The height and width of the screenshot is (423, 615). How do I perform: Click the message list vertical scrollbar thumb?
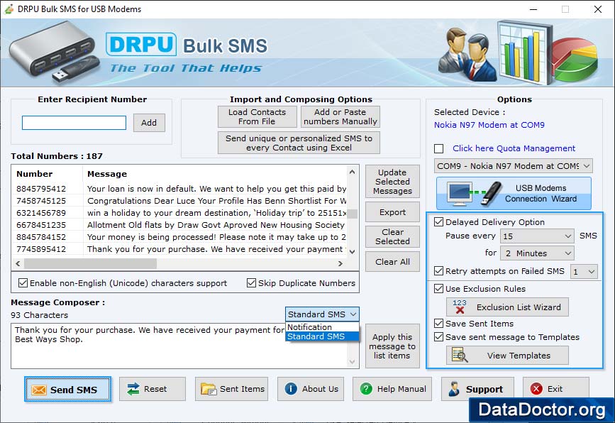[x=353, y=214]
